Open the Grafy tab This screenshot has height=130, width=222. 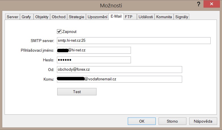[x=26, y=17]
